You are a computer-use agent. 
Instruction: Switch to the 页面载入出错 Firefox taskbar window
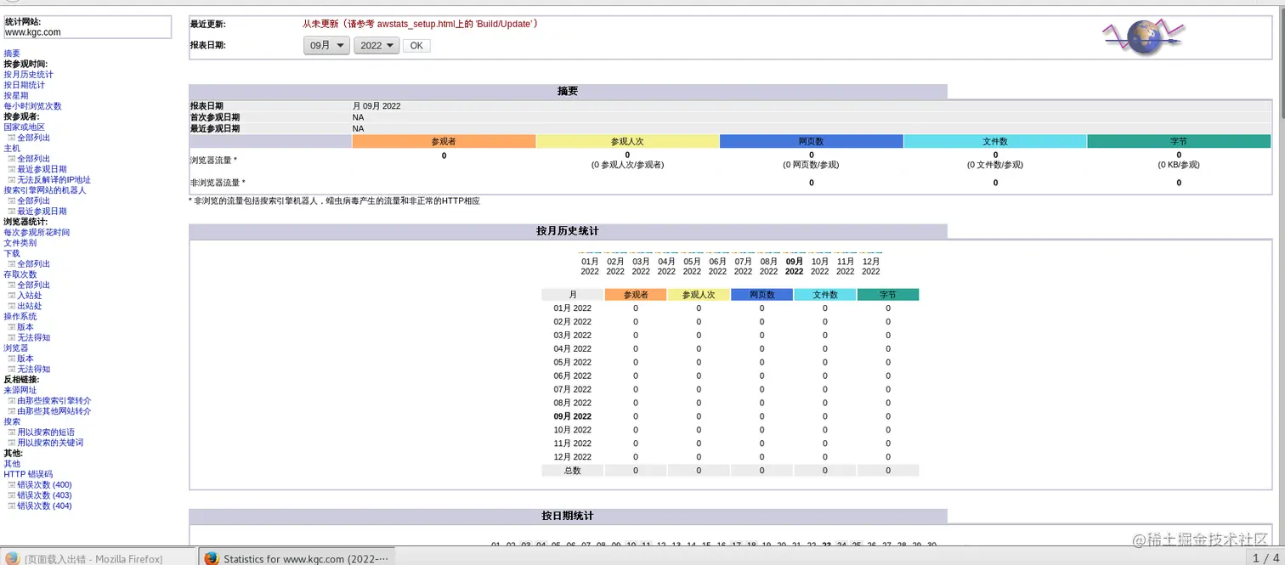click(x=99, y=558)
